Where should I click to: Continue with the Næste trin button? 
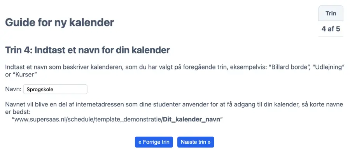pyautogui.click(x=196, y=142)
